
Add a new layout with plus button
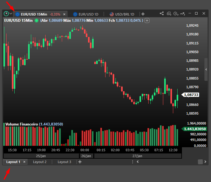click(x=80, y=162)
